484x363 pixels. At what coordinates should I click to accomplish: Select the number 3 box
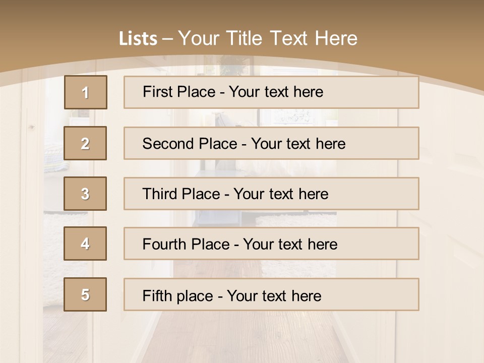85,194
